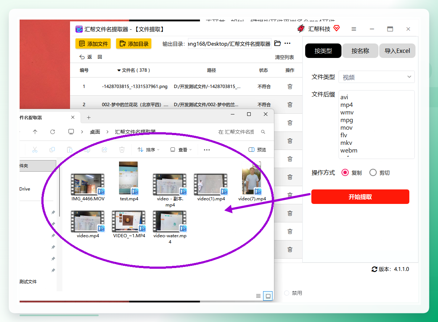Select the video(1).mp4 file

pyautogui.click(x=211, y=187)
